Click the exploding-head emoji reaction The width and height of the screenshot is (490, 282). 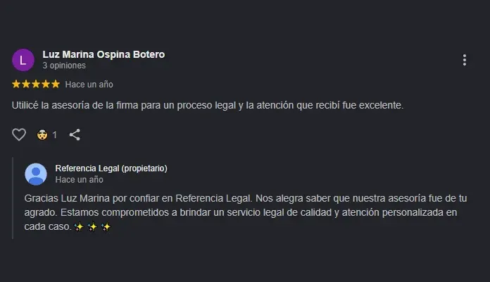(42, 135)
